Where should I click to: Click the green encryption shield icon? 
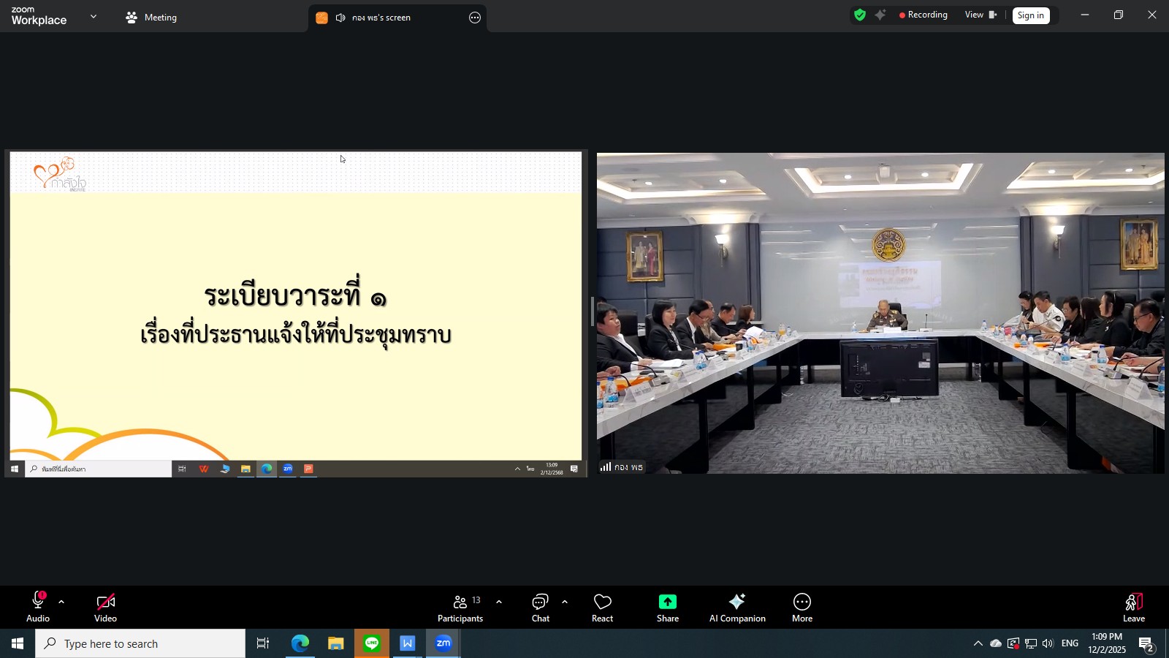[860, 15]
